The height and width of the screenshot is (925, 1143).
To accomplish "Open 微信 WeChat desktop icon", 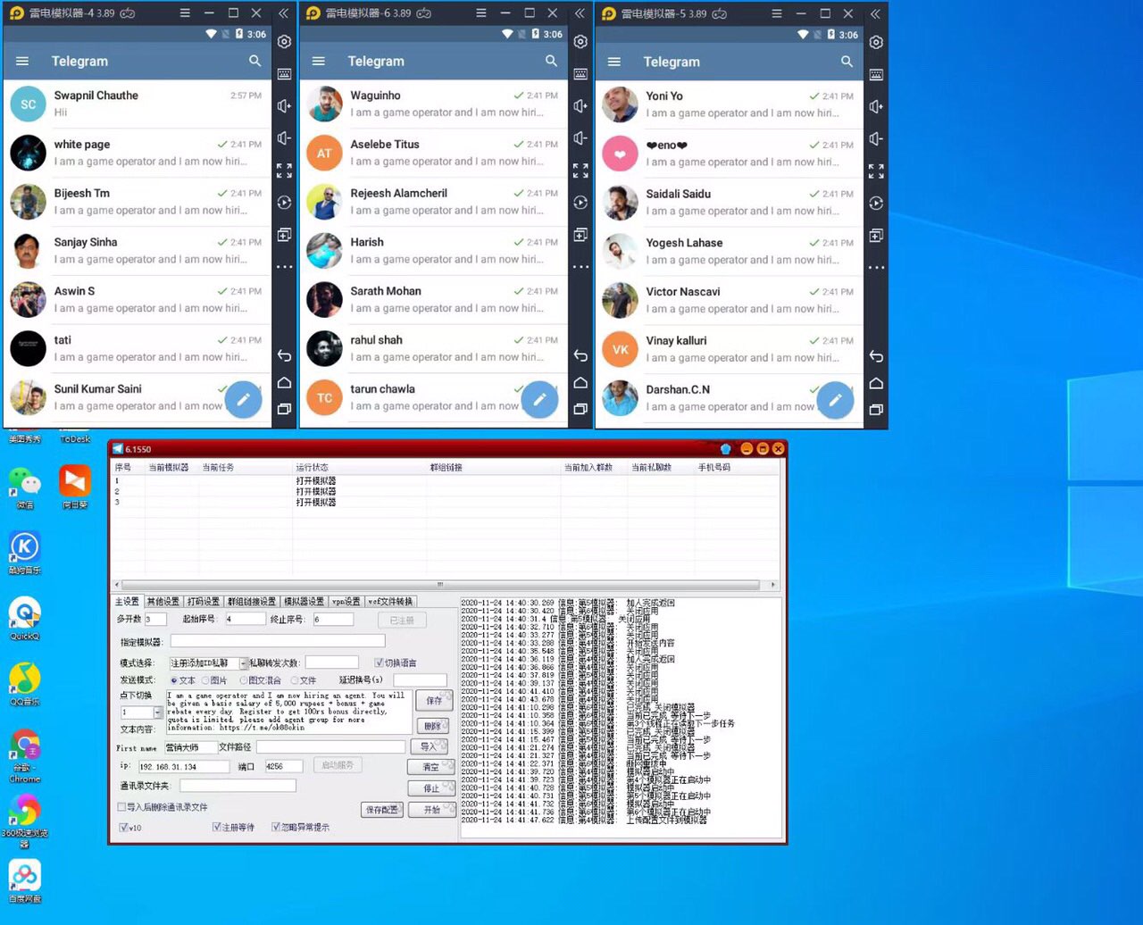I will [x=25, y=487].
